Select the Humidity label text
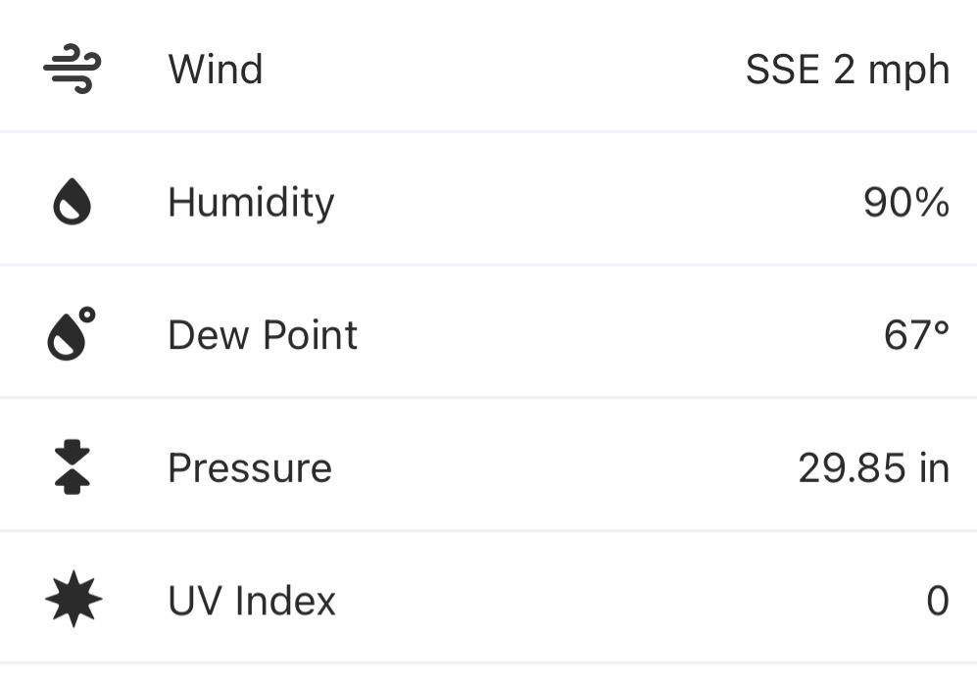Image resolution: width=977 pixels, height=683 pixels. [251, 203]
